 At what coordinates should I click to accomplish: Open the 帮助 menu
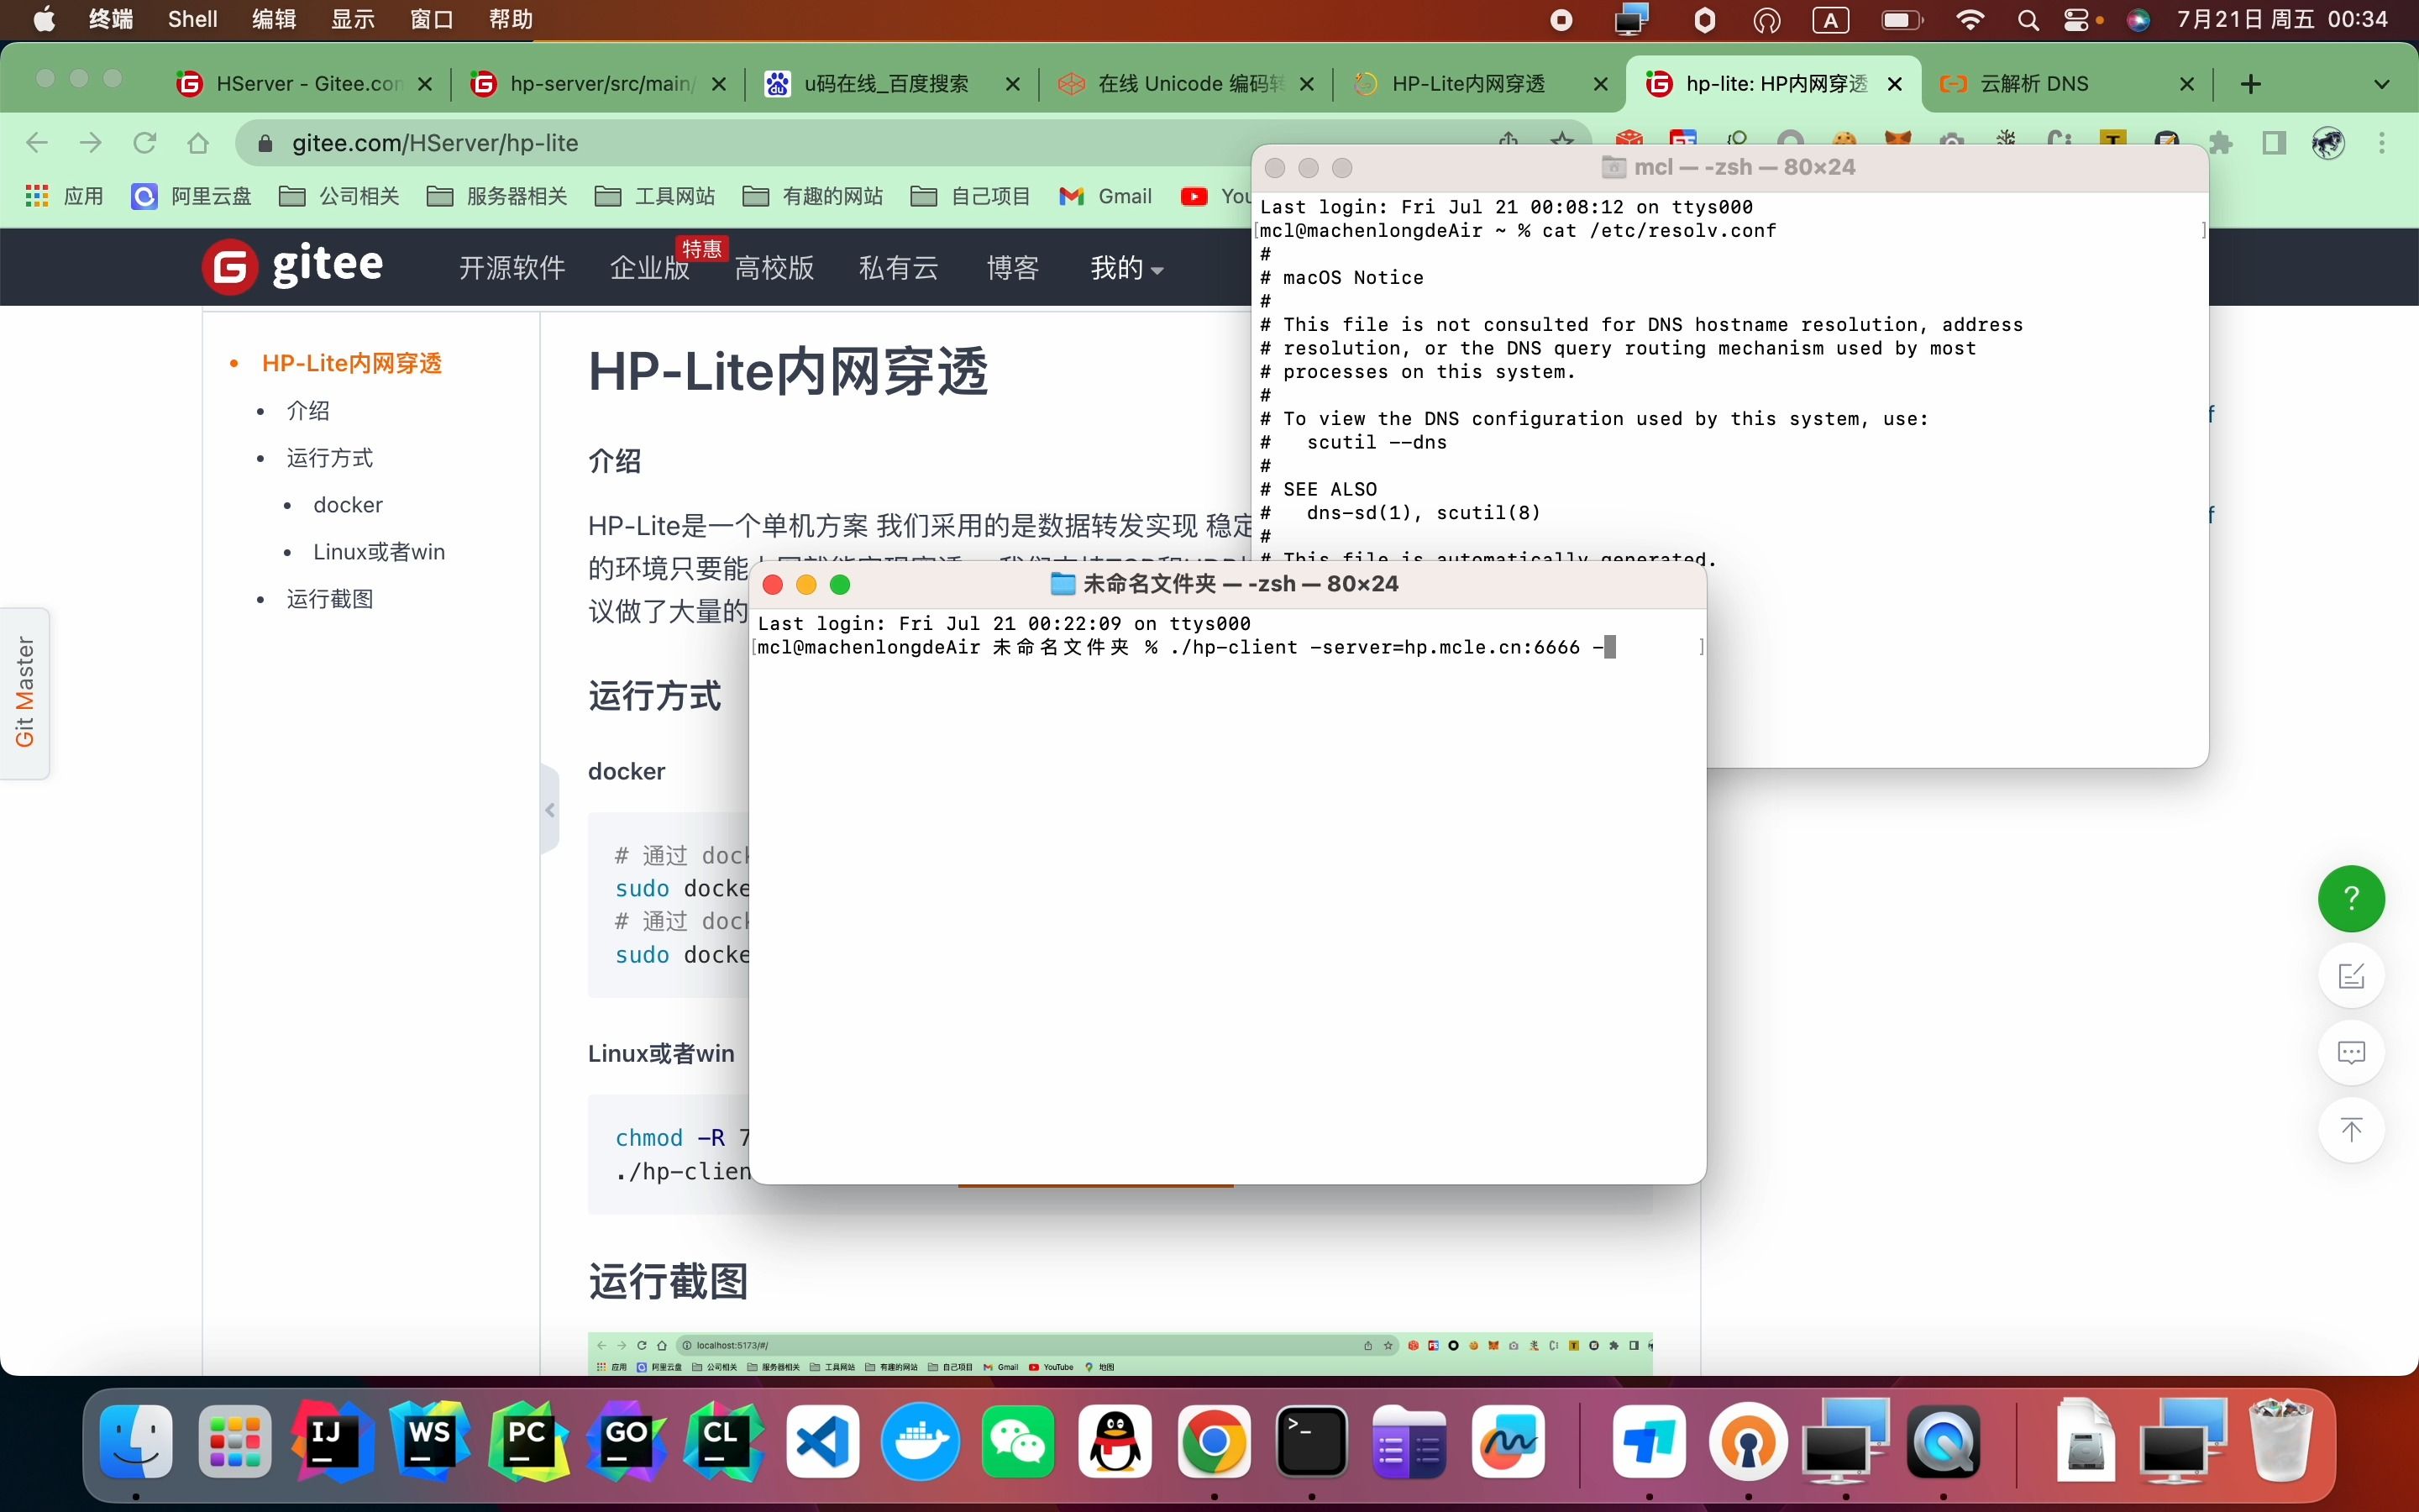[511, 20]
